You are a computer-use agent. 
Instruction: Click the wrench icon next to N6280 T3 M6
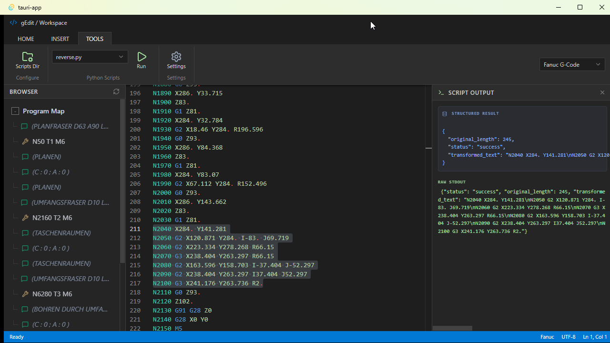point(26,294)
